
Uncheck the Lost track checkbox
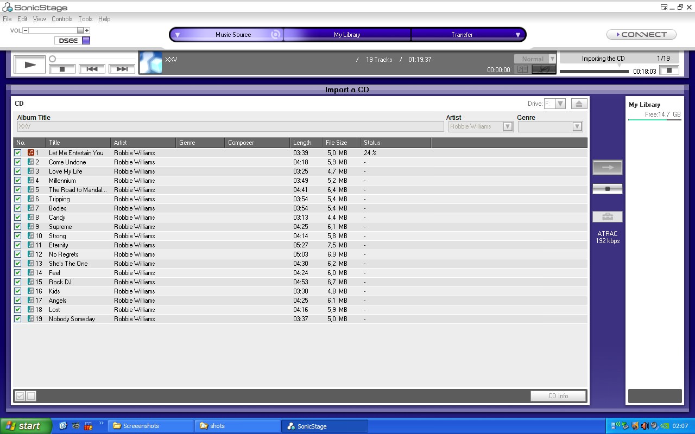pyautogui.click(x=18, y=310)
